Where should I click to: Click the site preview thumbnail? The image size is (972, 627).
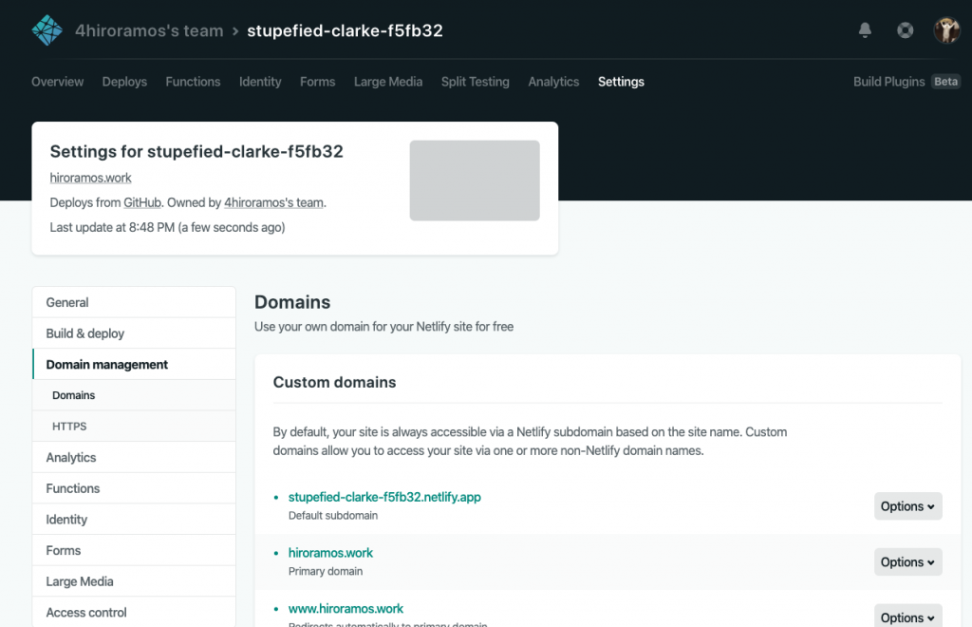[x=475, y=180]
